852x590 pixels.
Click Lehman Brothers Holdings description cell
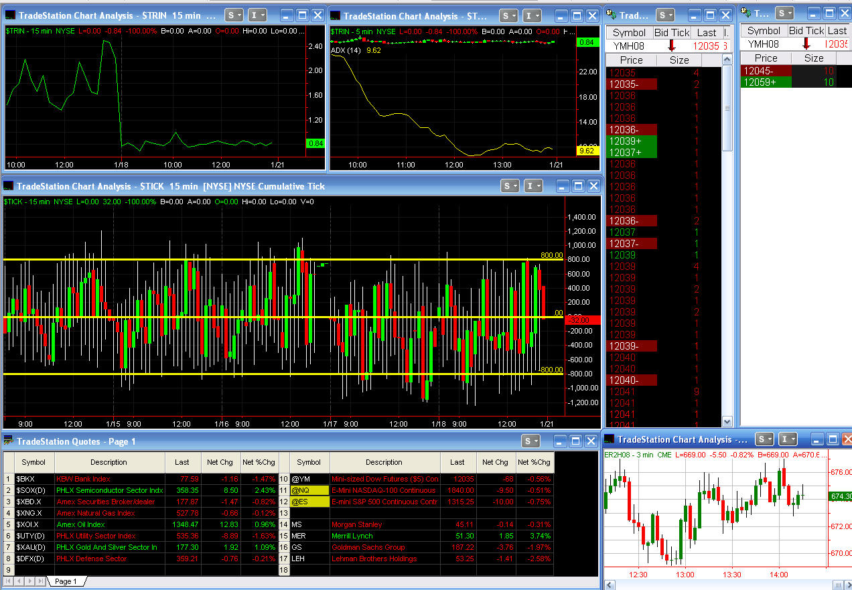(384, 559)
